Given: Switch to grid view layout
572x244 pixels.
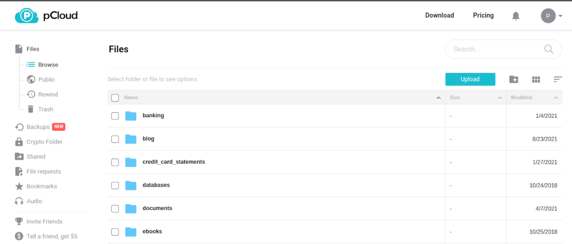Looking at the screenshot, I should point(536,79).
